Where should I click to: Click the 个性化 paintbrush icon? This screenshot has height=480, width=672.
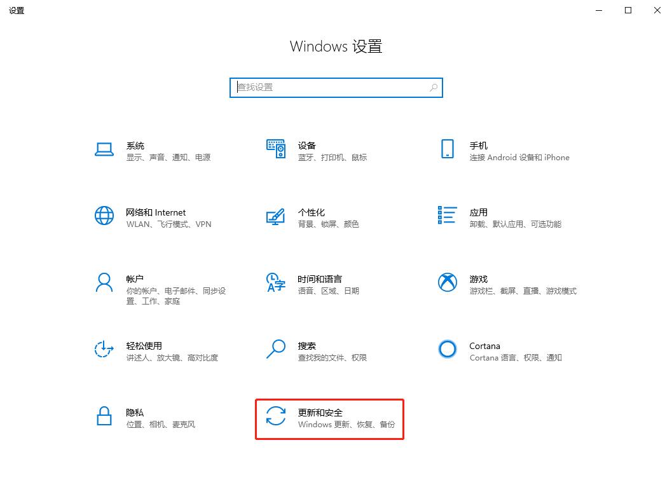tap(275, 216)
